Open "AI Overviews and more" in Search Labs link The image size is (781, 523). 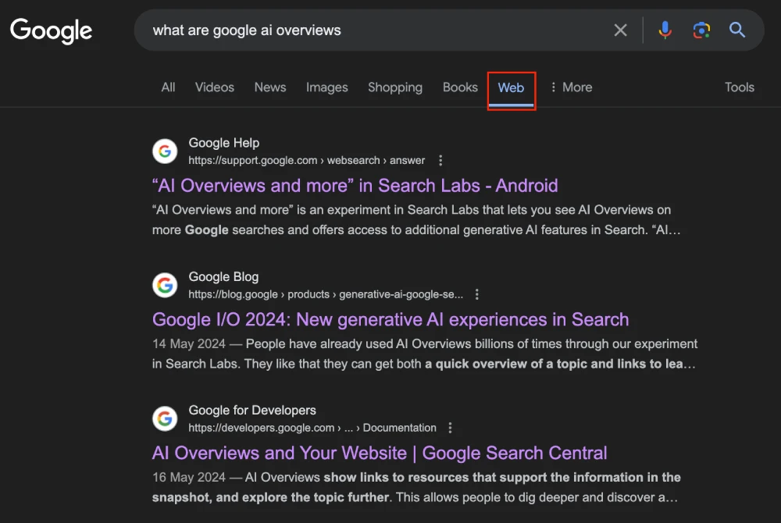coord(355,186)
